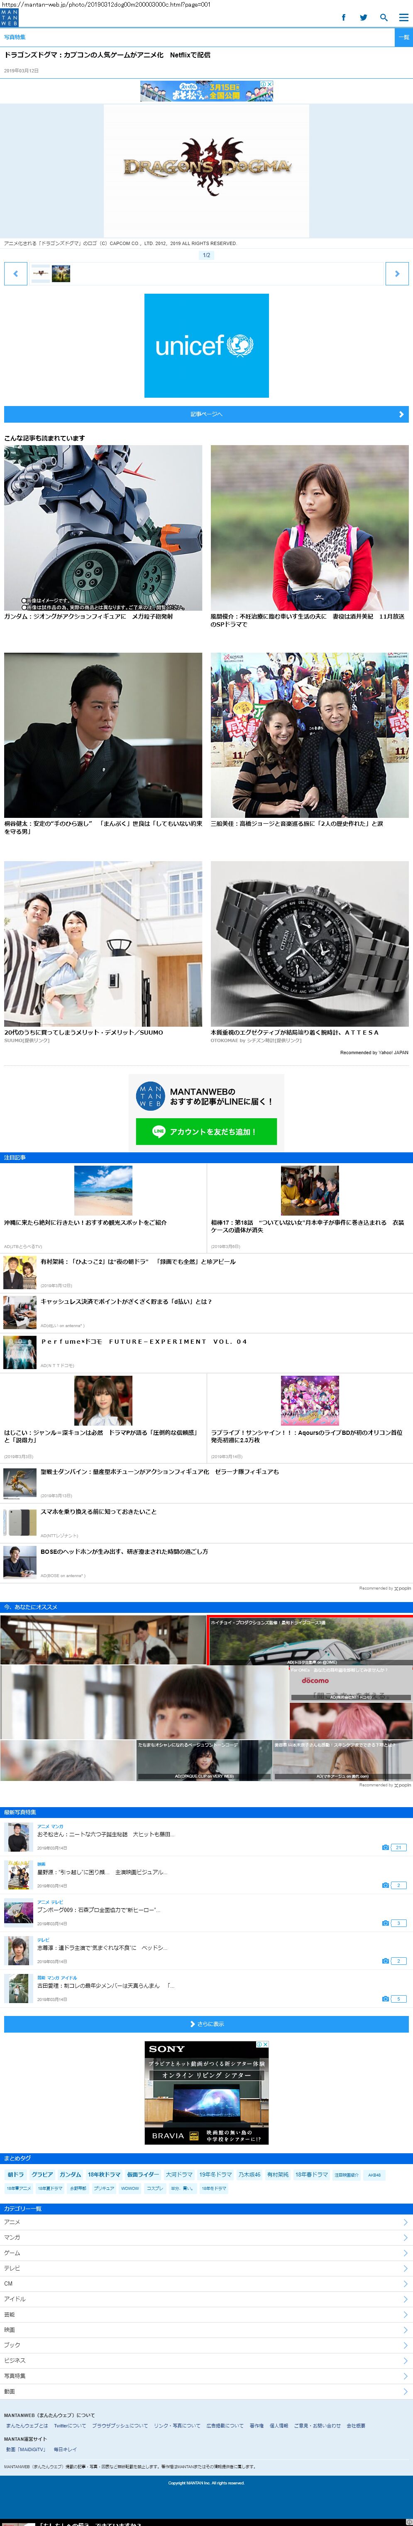Image resolution: width=413 pixels, height=2526 pixels.
Task: Open the Gundam Zeong figure article image
Action: [103, 527]
